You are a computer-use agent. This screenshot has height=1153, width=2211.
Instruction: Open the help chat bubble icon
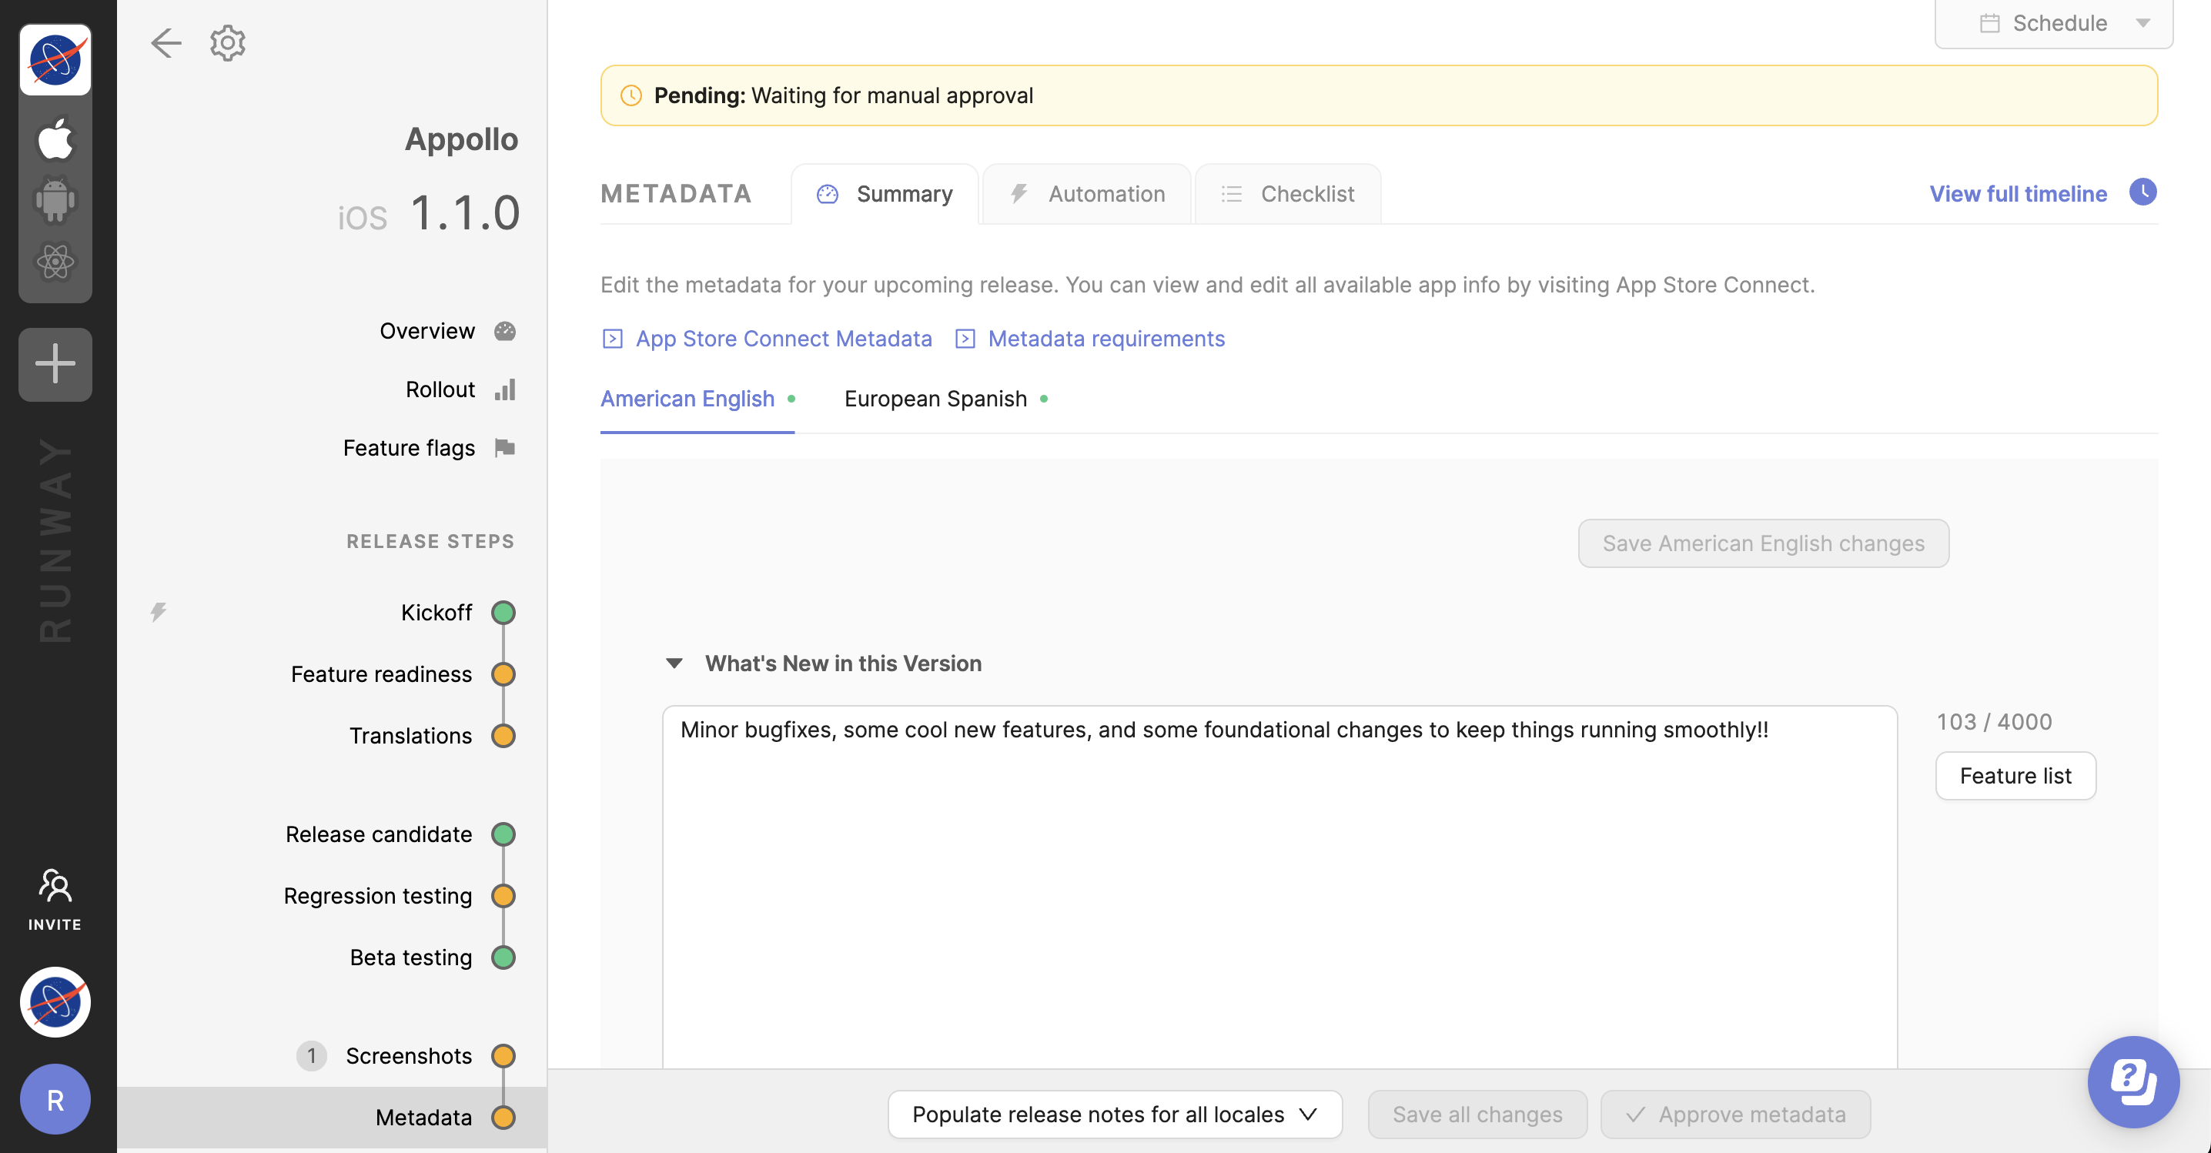tap(2133, 1081)
